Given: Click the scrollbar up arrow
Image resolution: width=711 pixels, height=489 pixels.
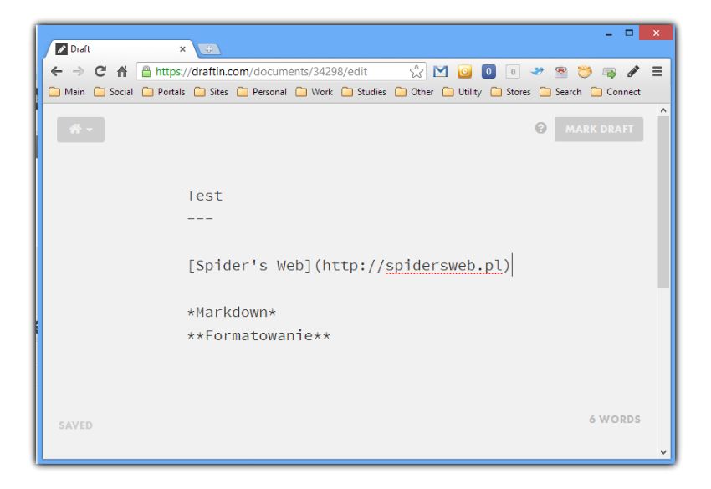Looking at the screenshot, I should [663, 110].
